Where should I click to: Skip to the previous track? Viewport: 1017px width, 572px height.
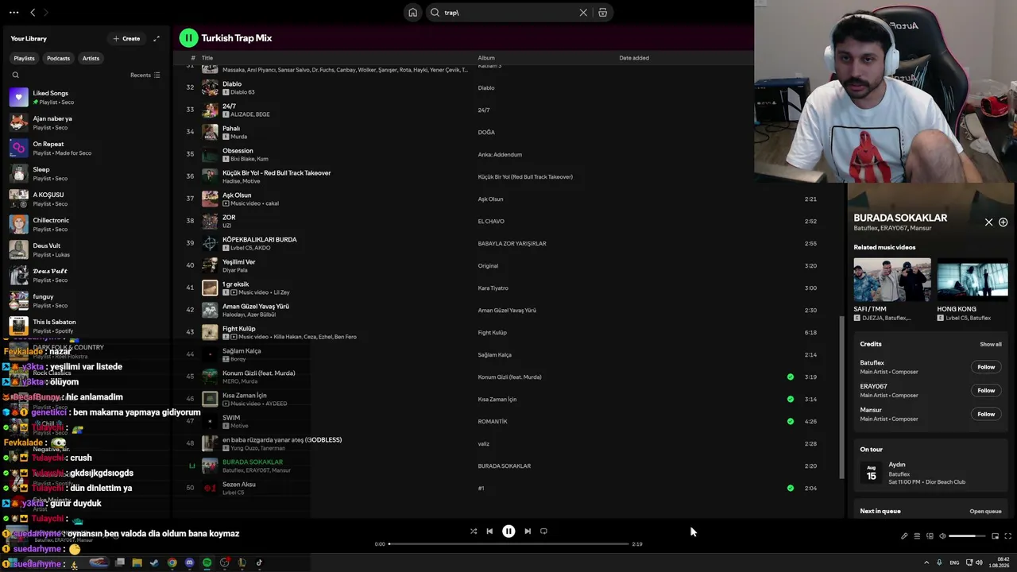pyautogui.click(x=489, y=531)
